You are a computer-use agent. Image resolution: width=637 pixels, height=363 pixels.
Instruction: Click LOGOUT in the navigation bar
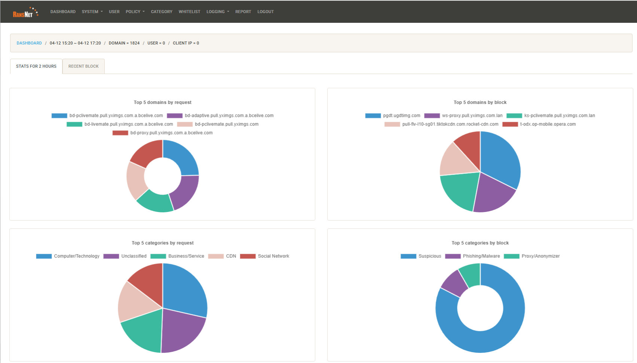point(266,12)
